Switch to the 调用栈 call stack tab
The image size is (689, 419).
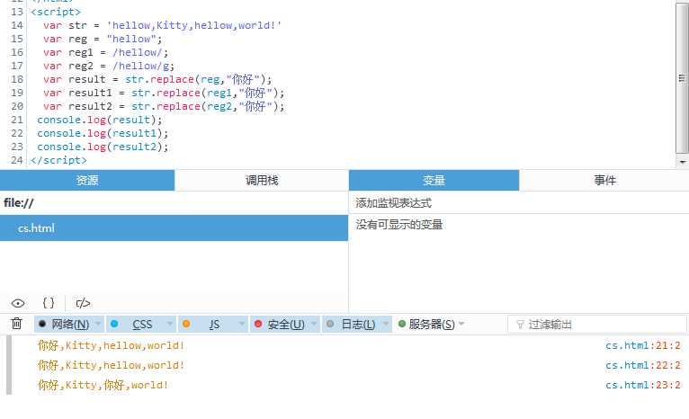click(262, 180)
